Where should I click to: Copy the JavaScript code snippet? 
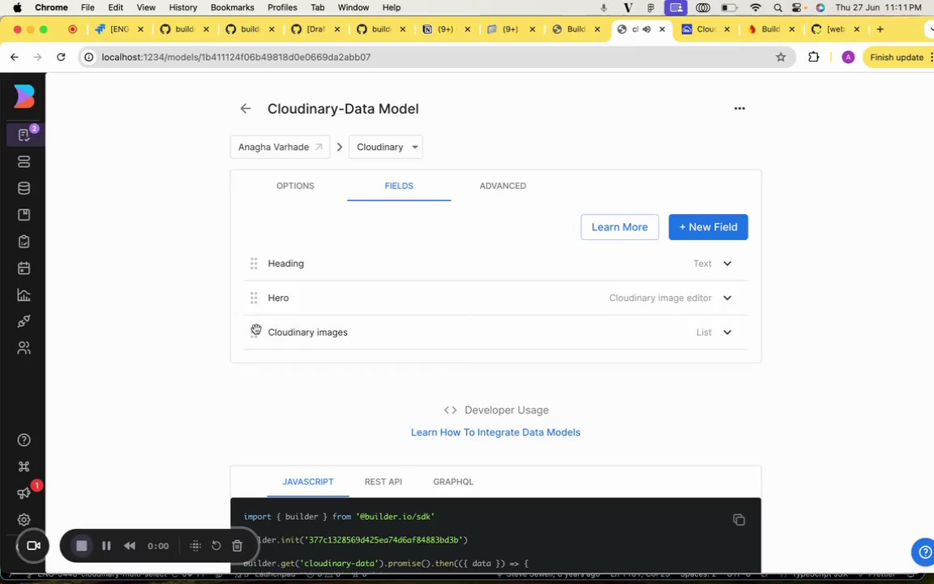tap(739, 520)
